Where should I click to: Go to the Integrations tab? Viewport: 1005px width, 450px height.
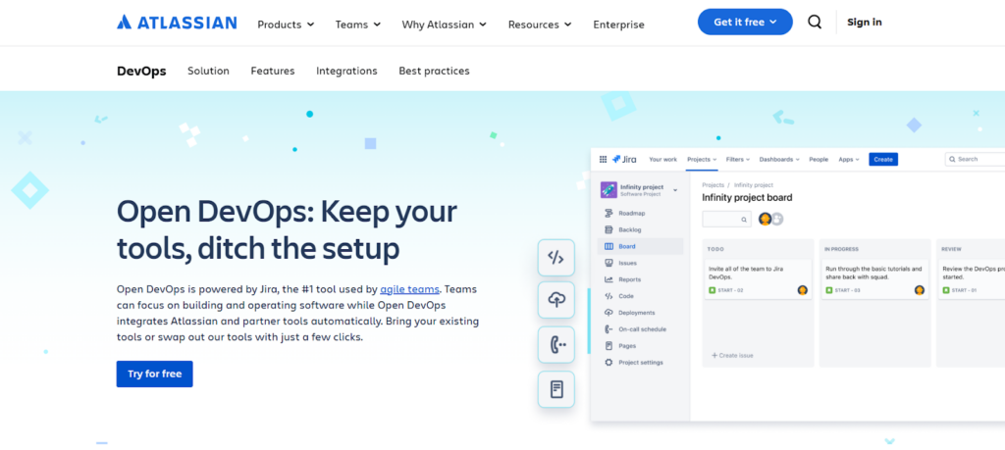pyautogui.click(x=346, y=71)
